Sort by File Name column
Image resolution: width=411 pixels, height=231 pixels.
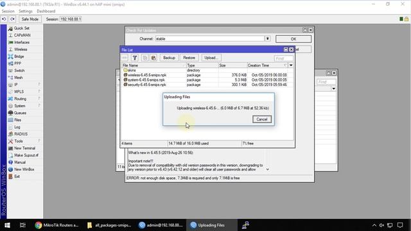tap(154, 65)
